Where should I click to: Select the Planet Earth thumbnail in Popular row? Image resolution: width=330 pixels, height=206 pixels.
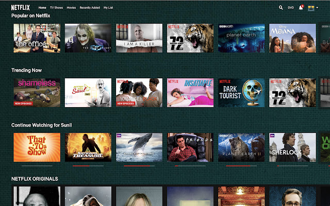coord(241,38)
